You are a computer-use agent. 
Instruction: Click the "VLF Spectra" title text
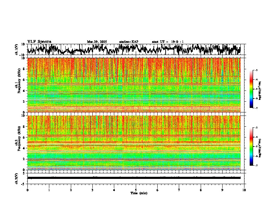[39, 42]
